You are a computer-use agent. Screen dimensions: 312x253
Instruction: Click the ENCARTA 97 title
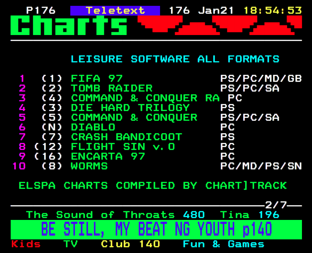tap(108, 157)
